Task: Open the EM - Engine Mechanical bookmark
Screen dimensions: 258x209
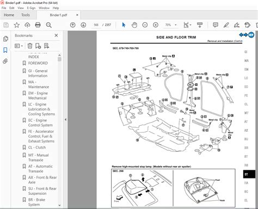Action: point(38,96)
